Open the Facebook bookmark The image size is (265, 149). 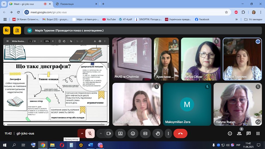tap(202, 19)
